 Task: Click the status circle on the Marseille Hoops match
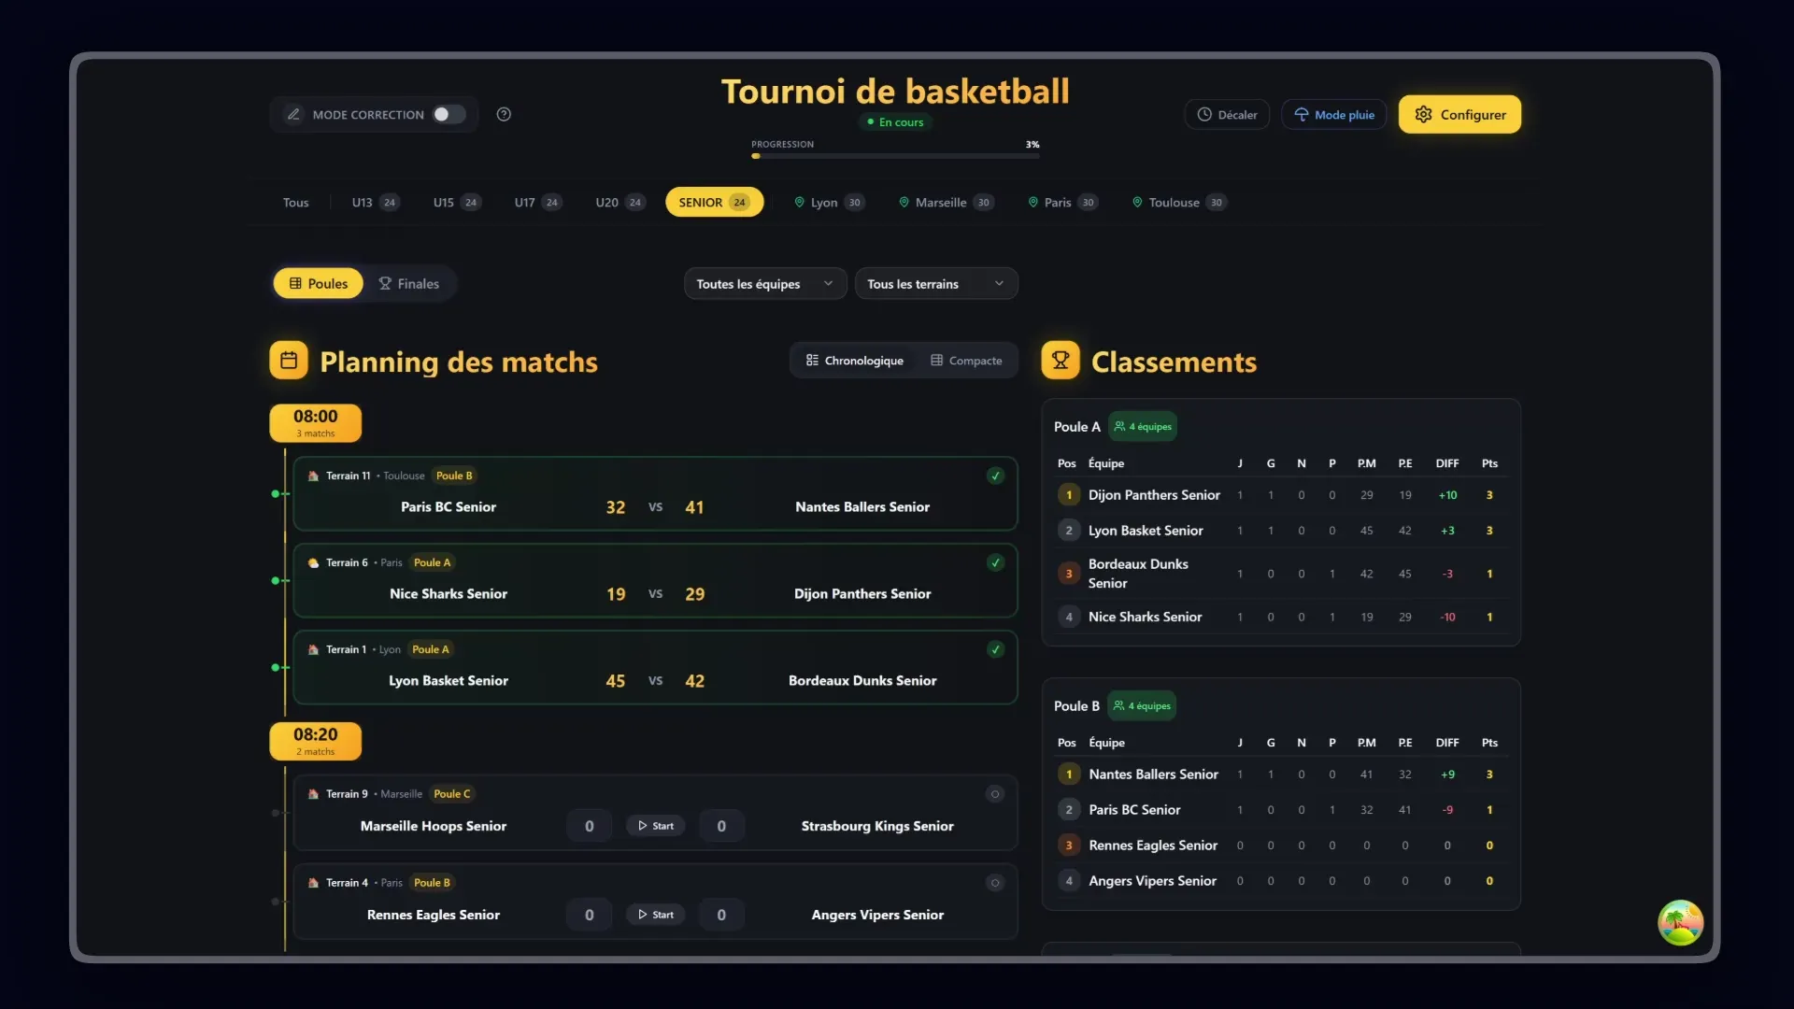coord(995,794)
